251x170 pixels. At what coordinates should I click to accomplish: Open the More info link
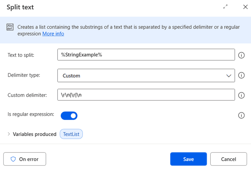click(53, 33)
